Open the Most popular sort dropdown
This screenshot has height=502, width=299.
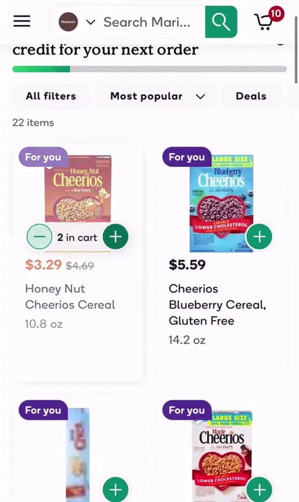[x=157, y=96]
